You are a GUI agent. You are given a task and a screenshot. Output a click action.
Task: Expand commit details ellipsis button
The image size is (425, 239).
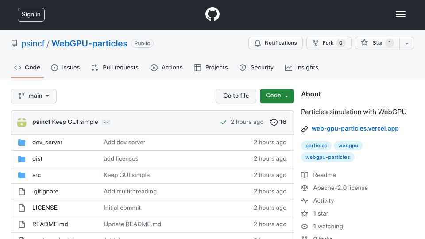coord(106,122)
